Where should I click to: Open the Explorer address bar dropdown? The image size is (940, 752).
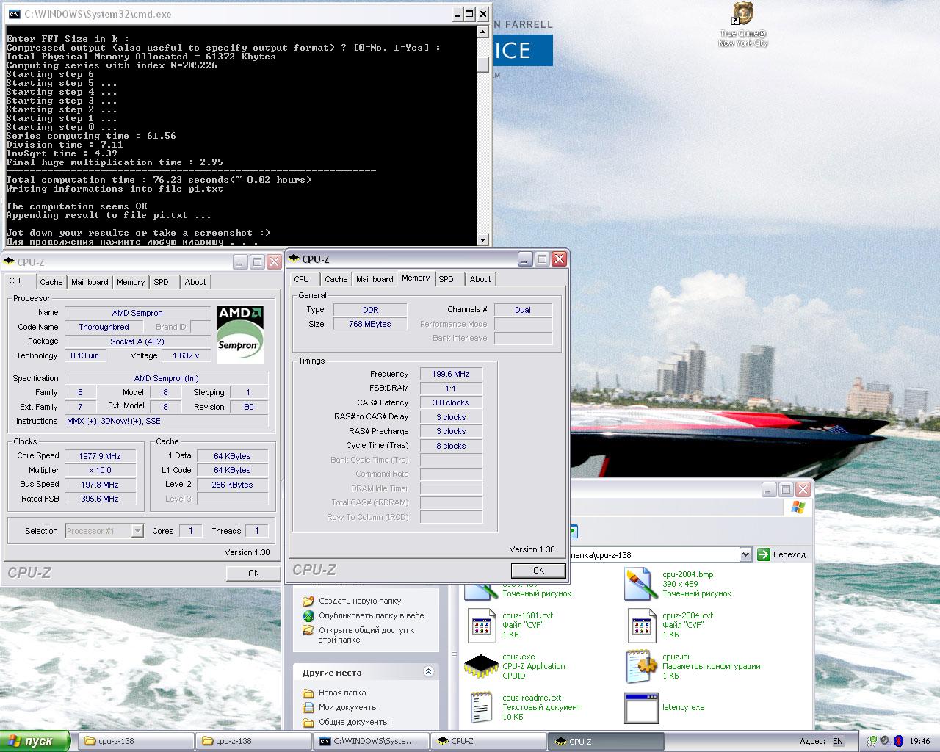click(746, 554)
